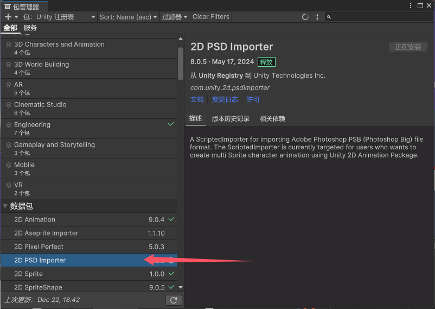Select 2D Aseprite Importer package
Viewport: 435px width, 309px height.
coord(46,233)
